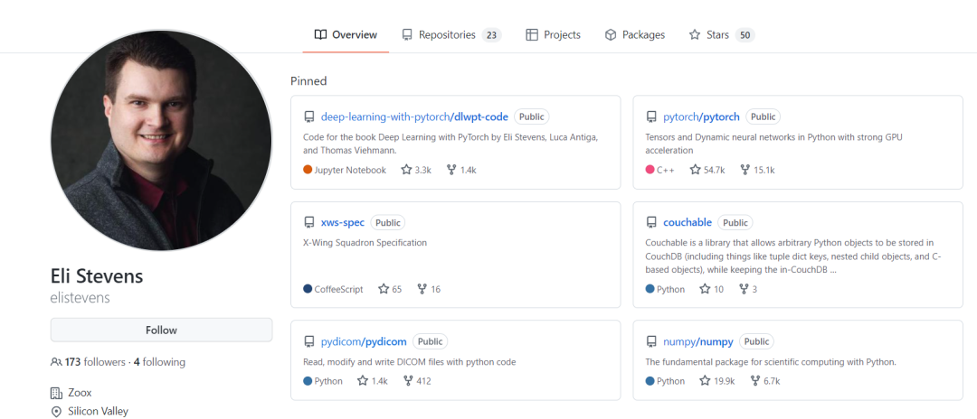Click the repository icon in Repositories tab
977x419 pixels.
407,35
